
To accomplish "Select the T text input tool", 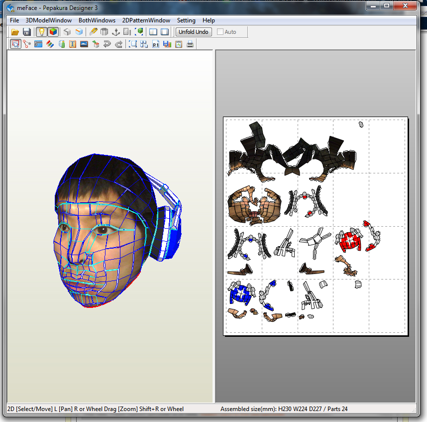I will pyautogui.click(x=73, y=44).
